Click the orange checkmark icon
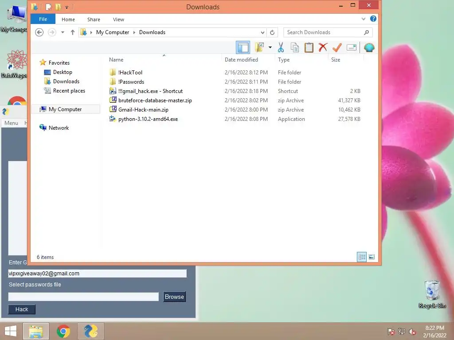The width and height of the screenshot is (454, 340). tap(337, 47)
